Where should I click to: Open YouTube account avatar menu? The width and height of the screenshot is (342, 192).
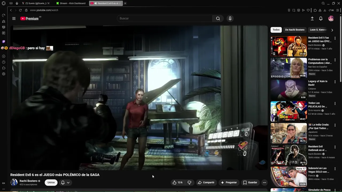pos(331,18)
